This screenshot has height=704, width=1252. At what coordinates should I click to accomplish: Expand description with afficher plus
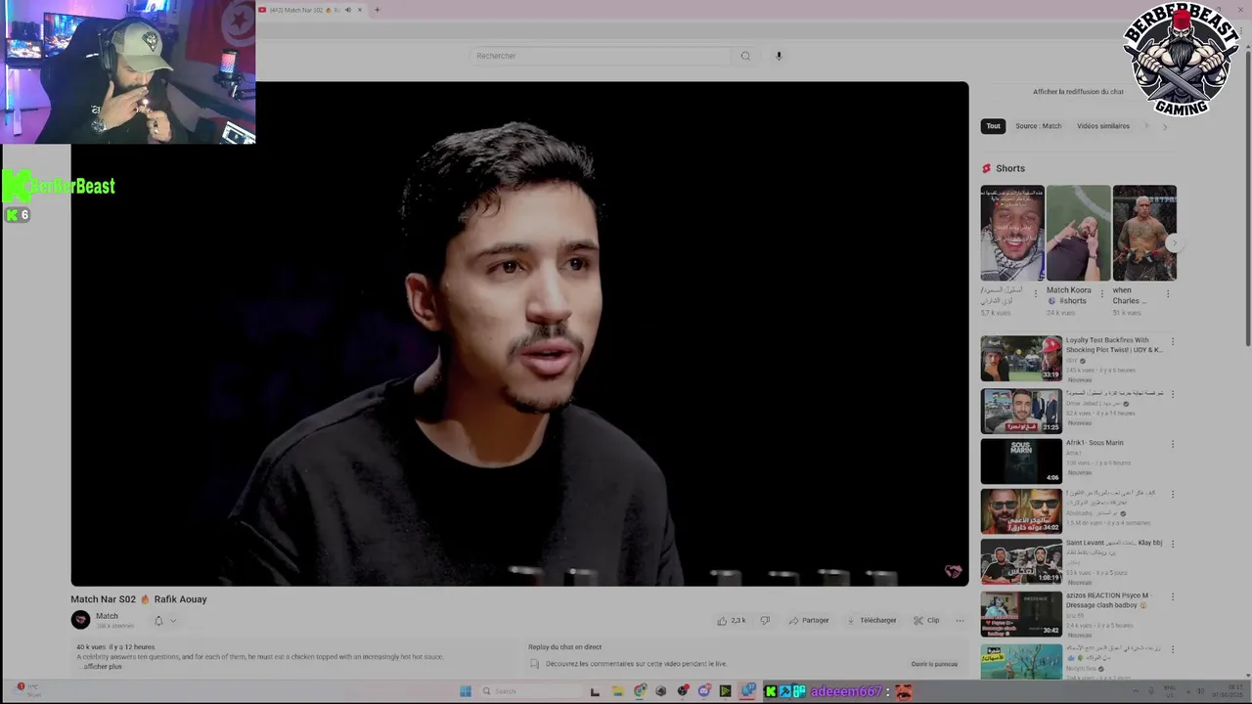102,666
